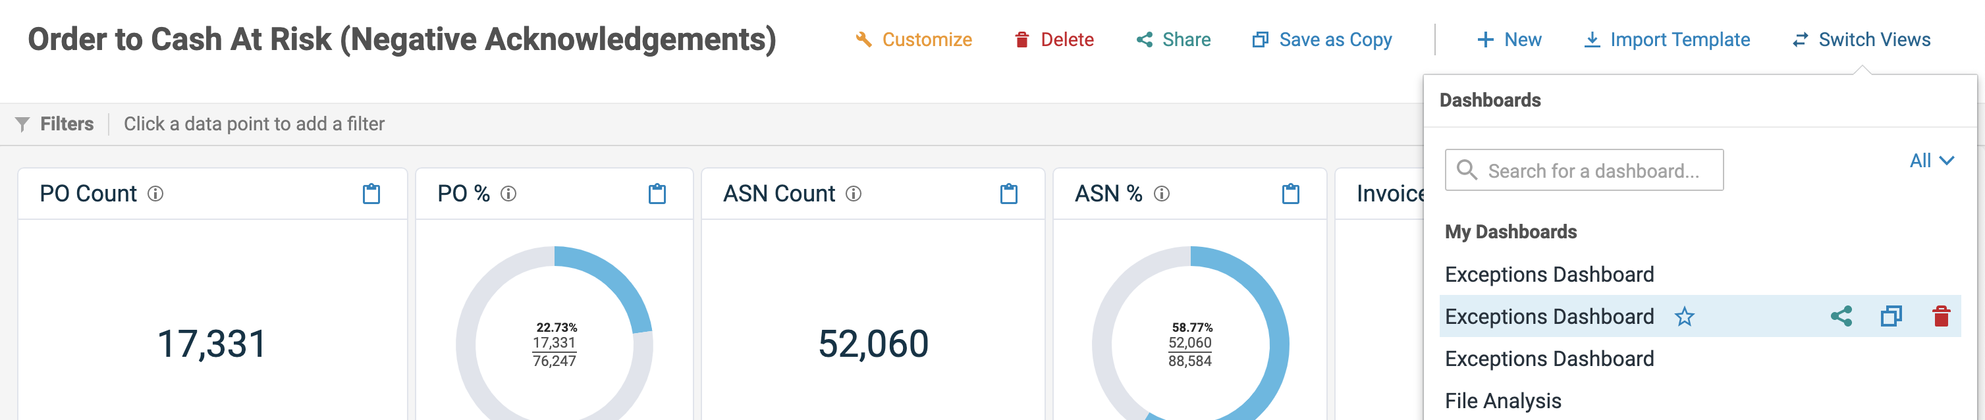
Task: Click Save as Copy
Action: coord(1322,39)
